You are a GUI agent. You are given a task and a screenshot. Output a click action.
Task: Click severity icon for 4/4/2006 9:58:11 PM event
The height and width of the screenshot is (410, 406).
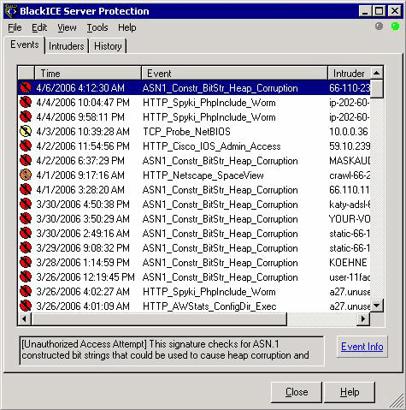click(26, 116)
